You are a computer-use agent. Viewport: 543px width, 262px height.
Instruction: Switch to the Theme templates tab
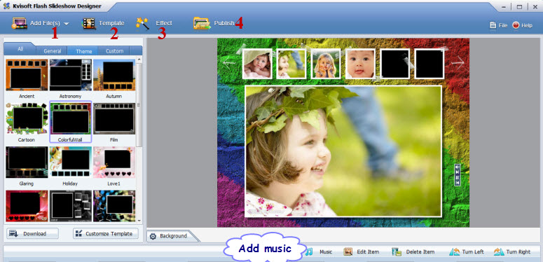(x=83, y=51)
